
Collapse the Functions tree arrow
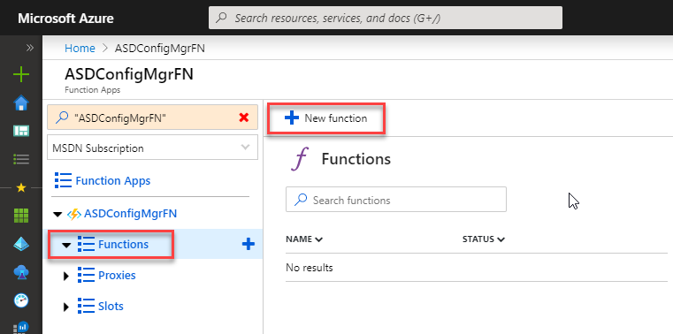(66, 246)
